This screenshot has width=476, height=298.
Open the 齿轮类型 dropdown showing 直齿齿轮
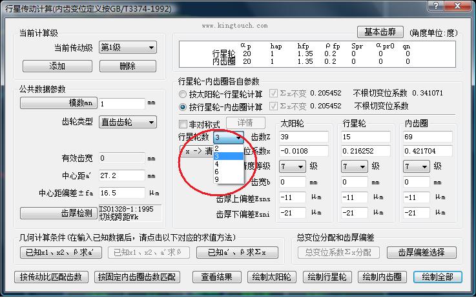click(x=127, y=122)
